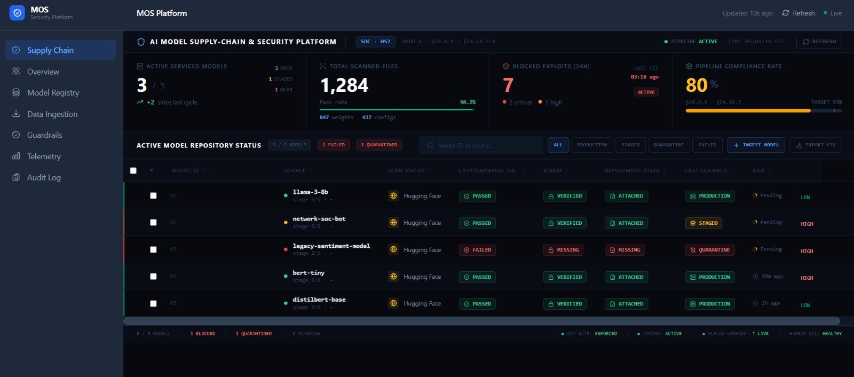The height and width of the screenshot is (377, 854).
Task: Click the 1 QUARANTINED badge beside 1 FAILED
Action: pyautogui.click(x=379, y=145)
